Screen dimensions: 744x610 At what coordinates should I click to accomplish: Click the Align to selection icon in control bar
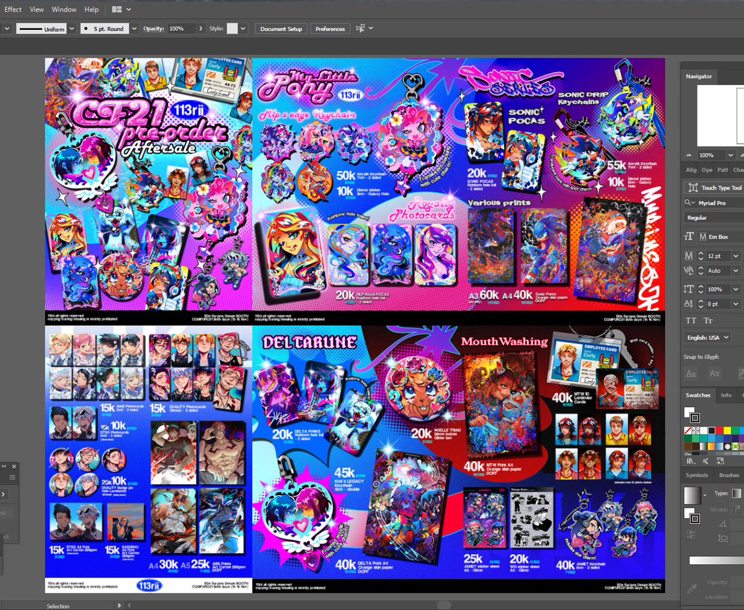pyautogui.click(x=361, y=29)
